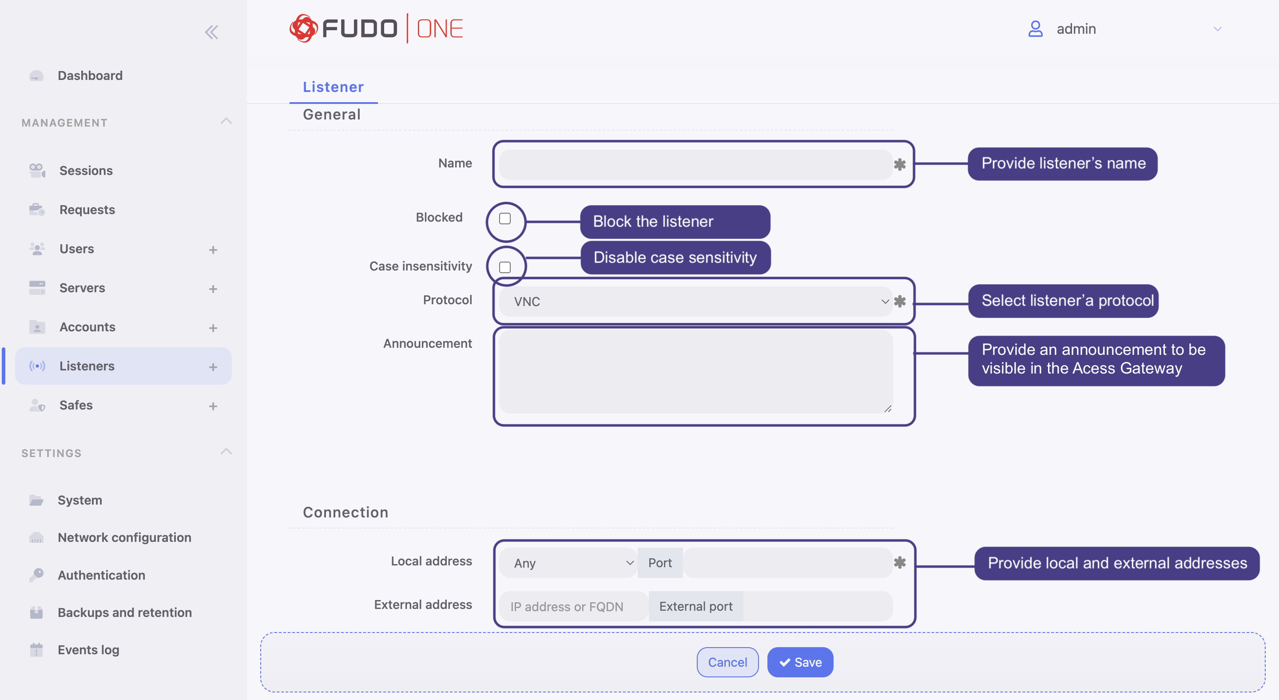Toggle the Blocked checkbox for listener

pyautogui.click(x=505, y=219)
